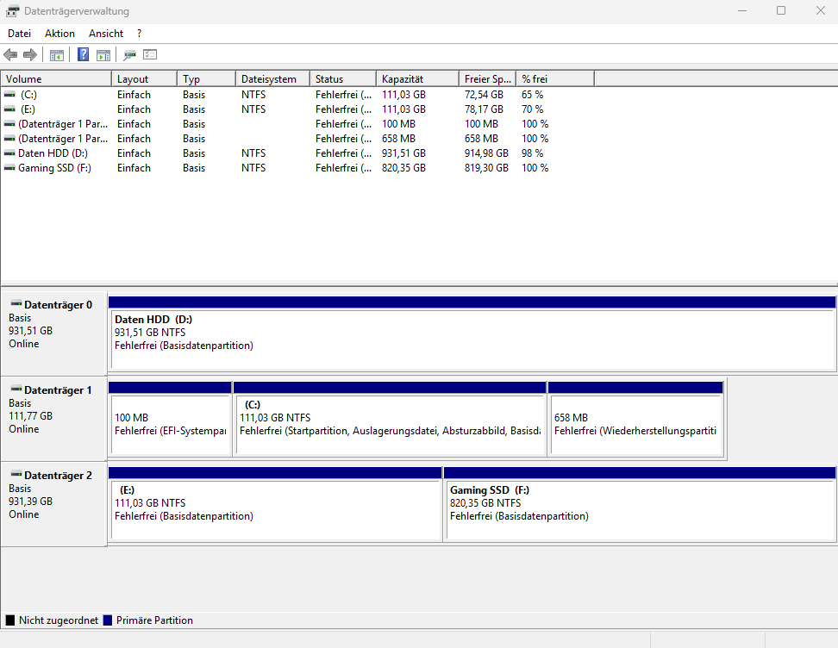Select the 658 MB Datenträger 1 partition row

pyautogui.click(x=297, y=139)
